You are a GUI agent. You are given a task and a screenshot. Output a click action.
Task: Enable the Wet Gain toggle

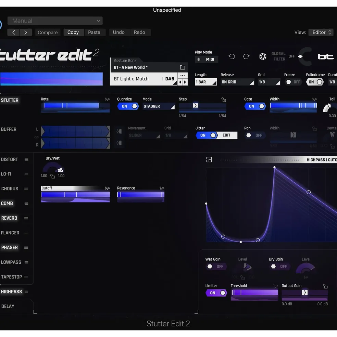coord(216,267)
